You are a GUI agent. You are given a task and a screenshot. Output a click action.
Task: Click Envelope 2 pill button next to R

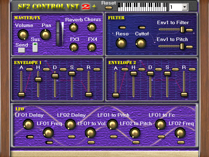click(192, 69)
